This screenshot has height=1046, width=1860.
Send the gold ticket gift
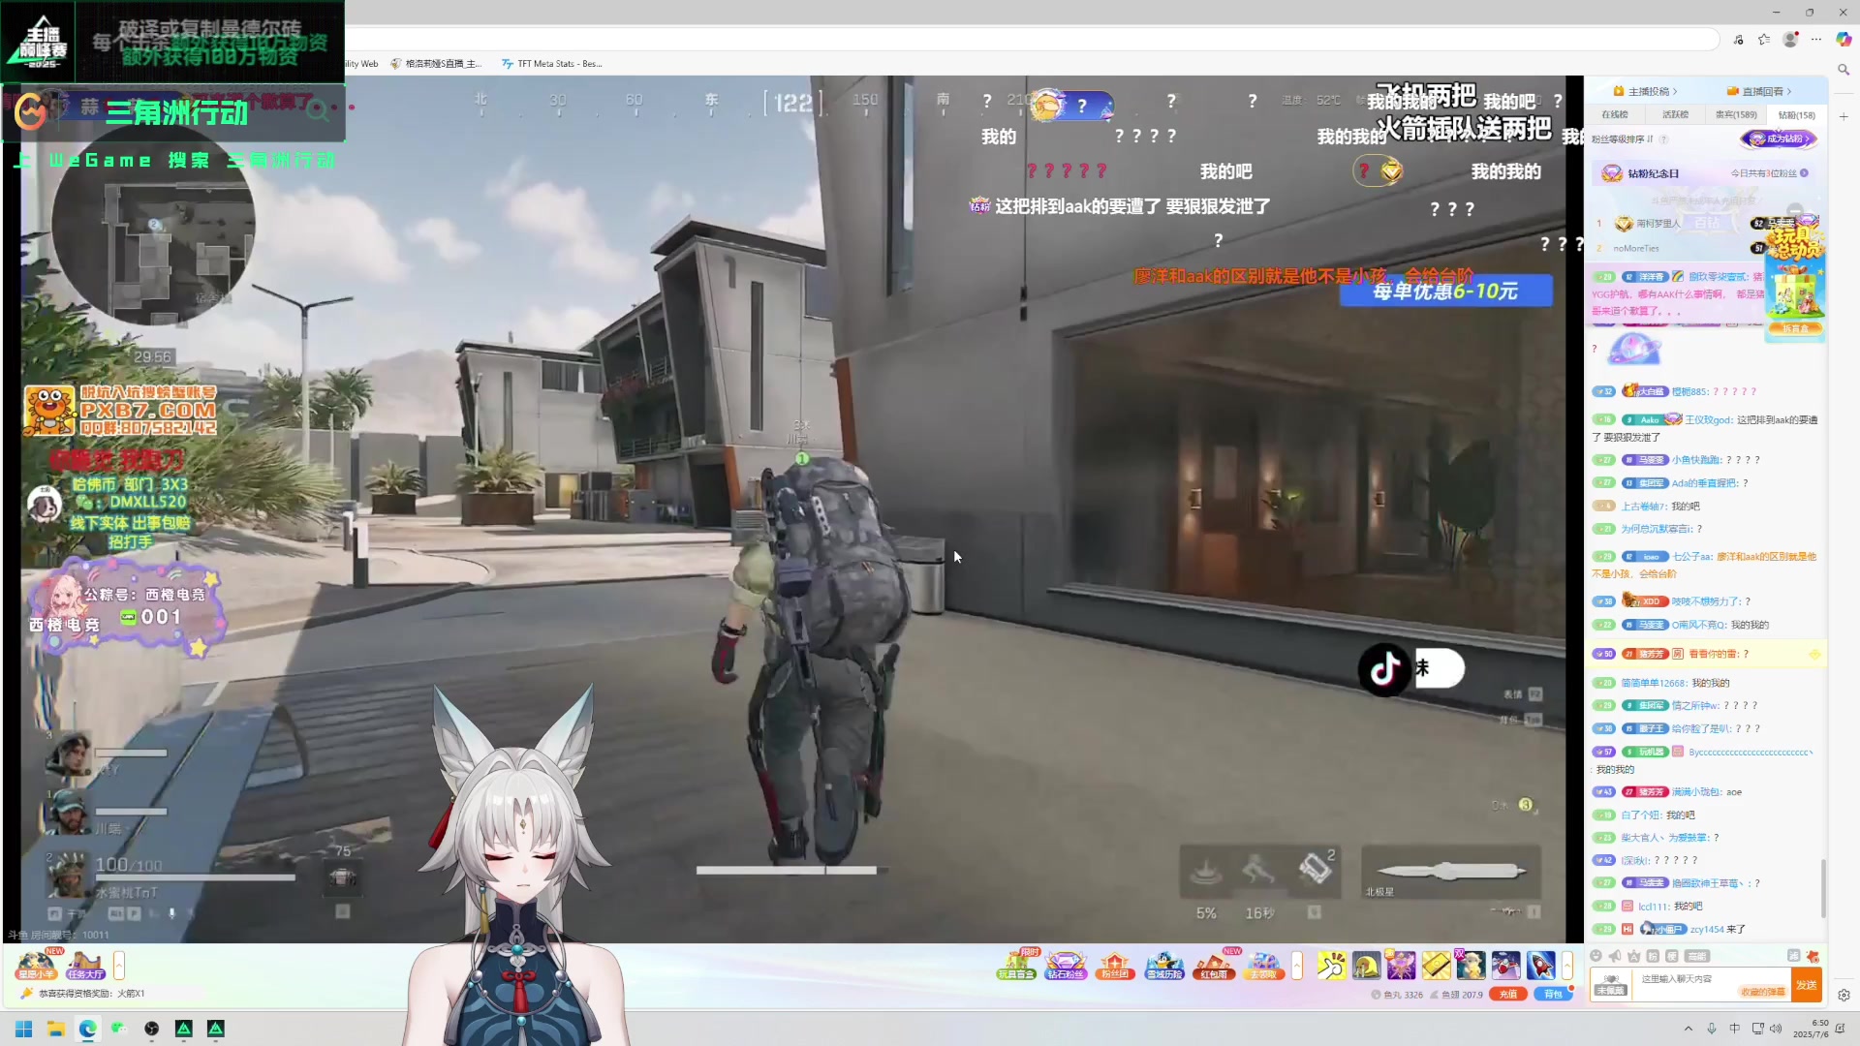point(1436,965)
